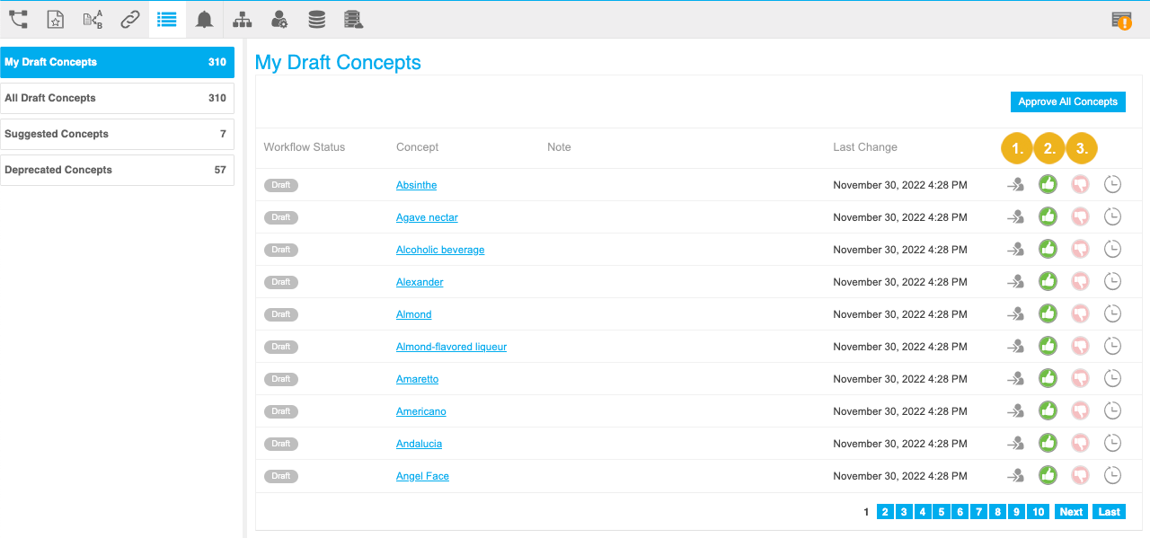Approve the Absinthe concept with thumbs up
This screenshot has height=538, width=1150.
point(1048,184)
